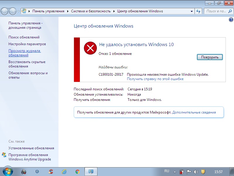Click the refresh icon beside address bar
234x176 pixels.
point(199,11)
